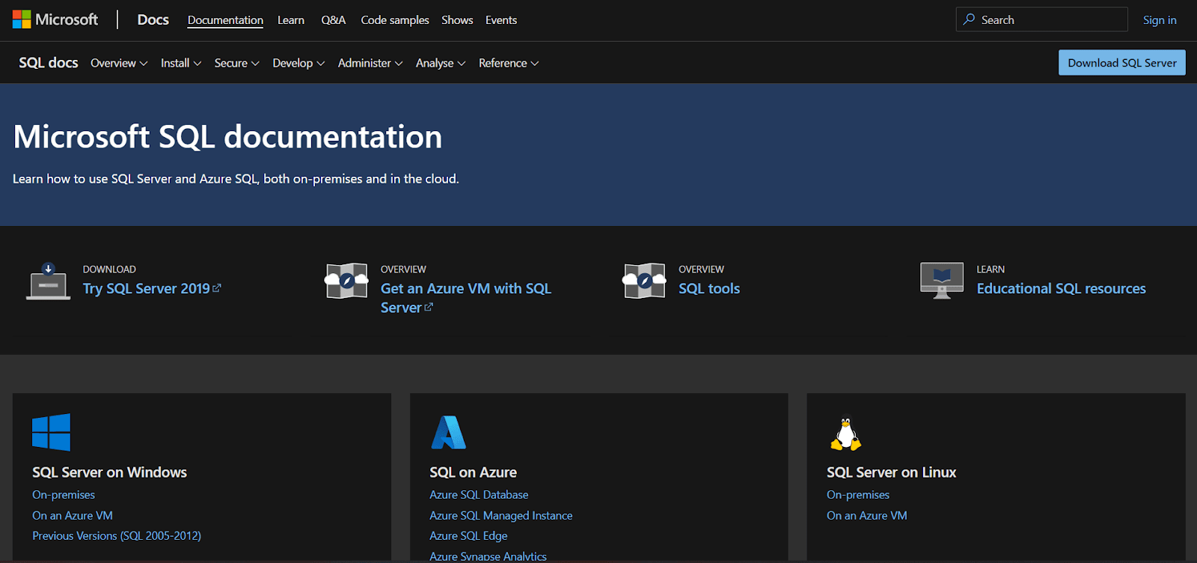Open the Secure dropdown menu

pos(236,63)
